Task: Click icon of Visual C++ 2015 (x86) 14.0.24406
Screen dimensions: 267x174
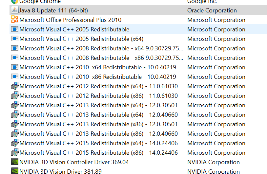Action: tap(15, 152)
